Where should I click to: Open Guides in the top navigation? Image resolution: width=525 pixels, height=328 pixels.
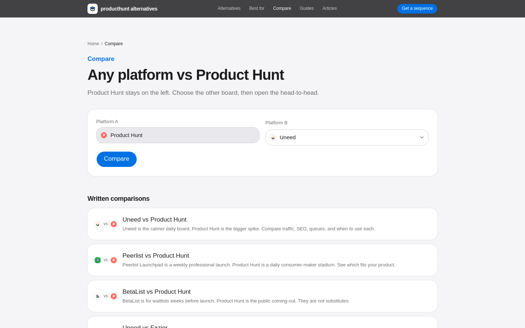[307, 8]
